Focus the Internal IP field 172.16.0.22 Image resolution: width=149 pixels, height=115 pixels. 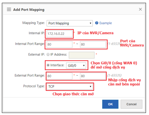(x=59, y=34)
